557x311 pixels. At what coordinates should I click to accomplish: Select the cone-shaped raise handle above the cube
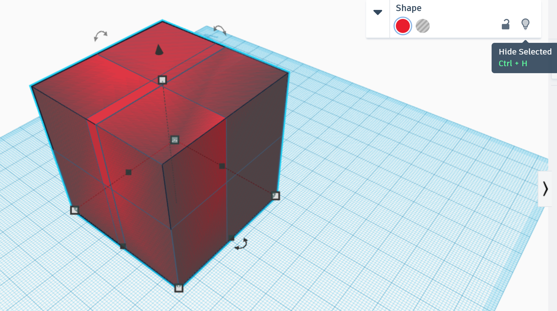[x=159, y=50]
